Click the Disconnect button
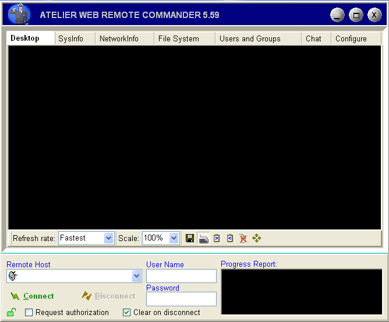The image size is (389, 322). click(x=109, y=296)
